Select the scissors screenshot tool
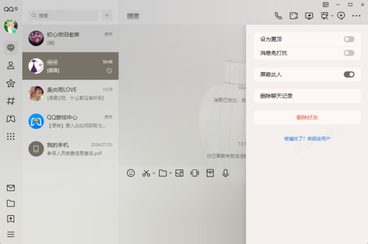The height and width of the screenshot is (244, 368). (146, 173)
